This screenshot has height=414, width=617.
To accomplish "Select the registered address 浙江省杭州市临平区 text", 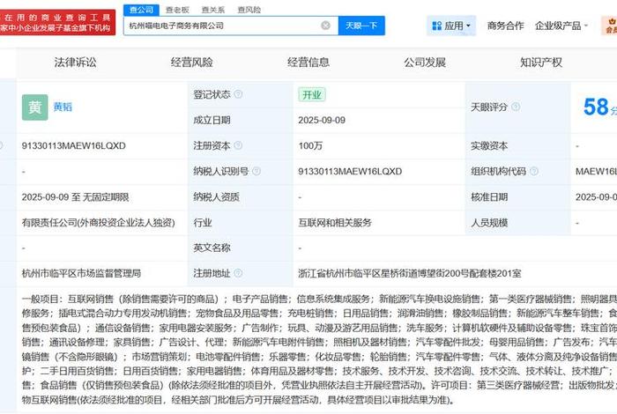I will [410, 273].
